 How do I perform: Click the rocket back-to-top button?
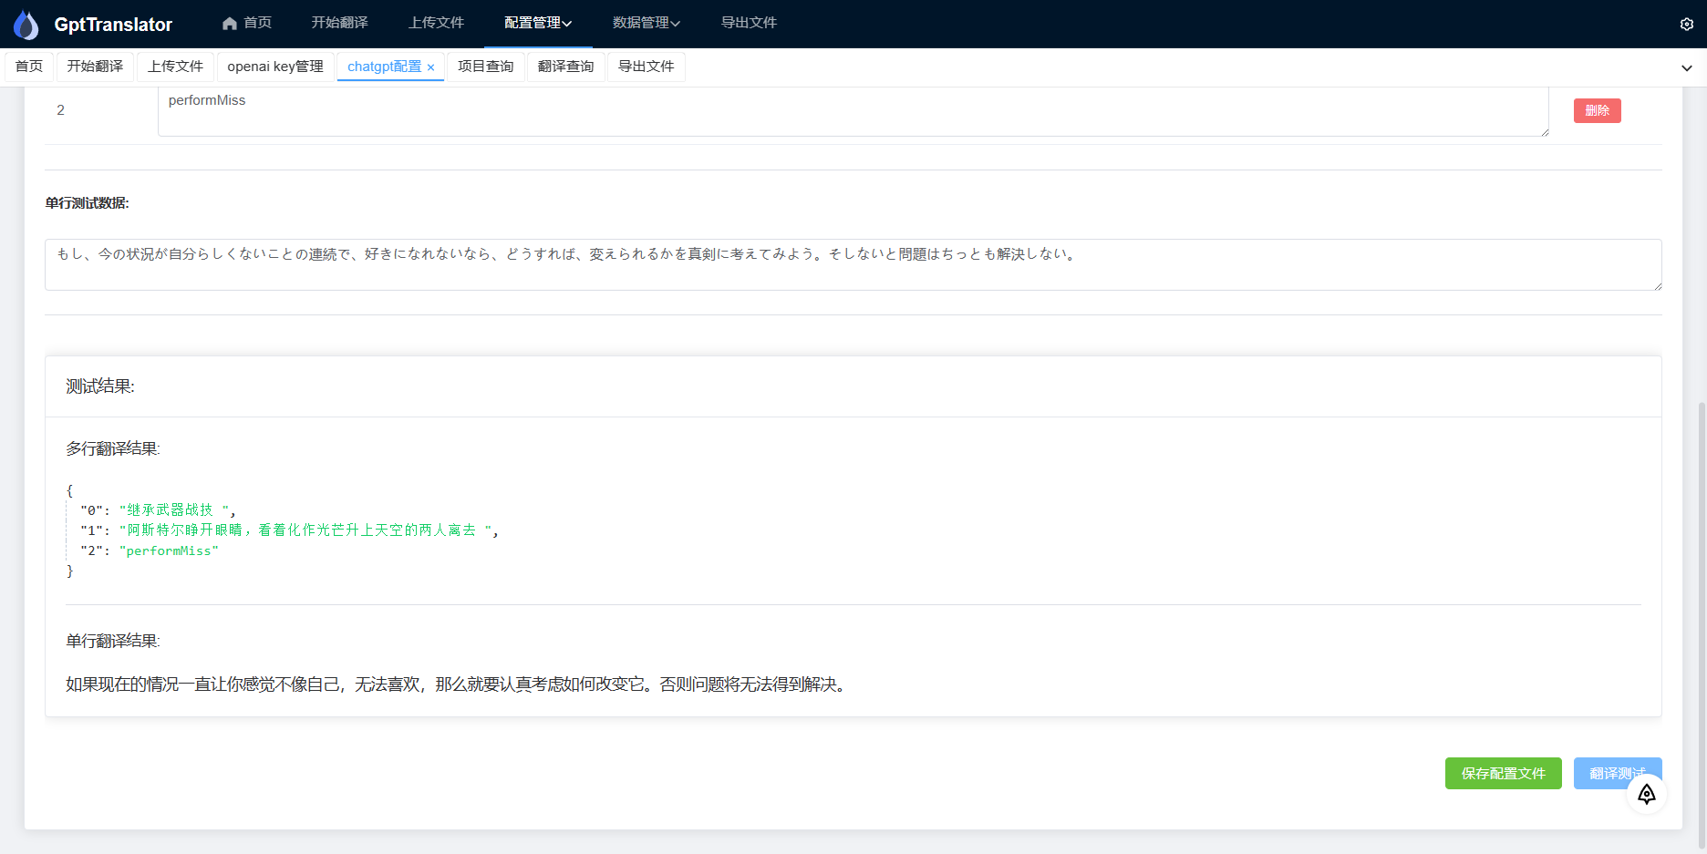click(x=1647, y=794)
